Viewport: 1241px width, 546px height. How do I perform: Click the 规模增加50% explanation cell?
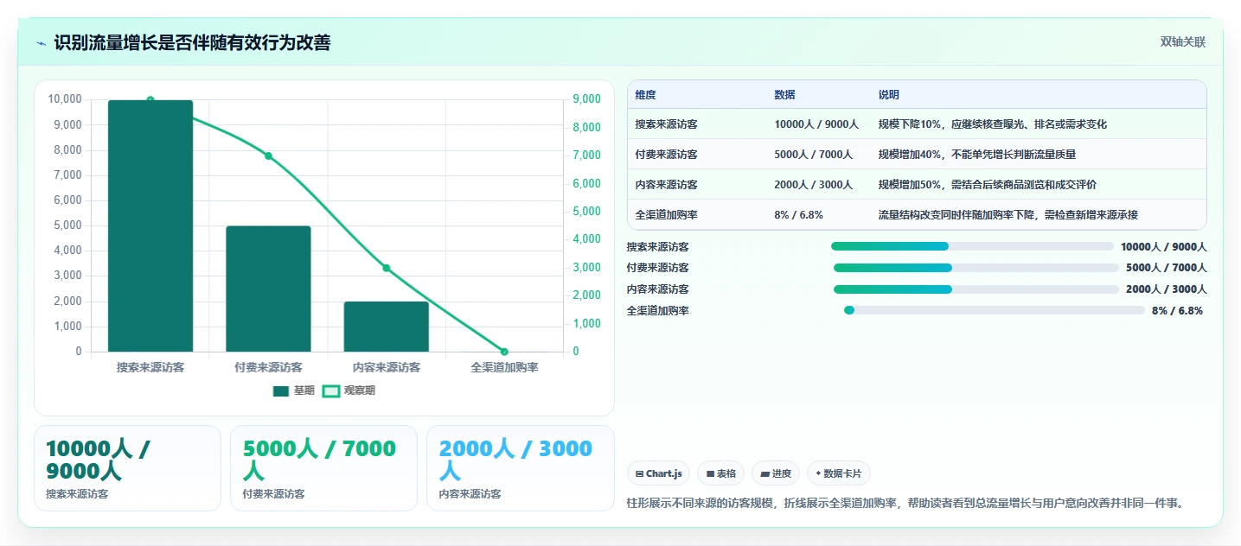[988, 185]
